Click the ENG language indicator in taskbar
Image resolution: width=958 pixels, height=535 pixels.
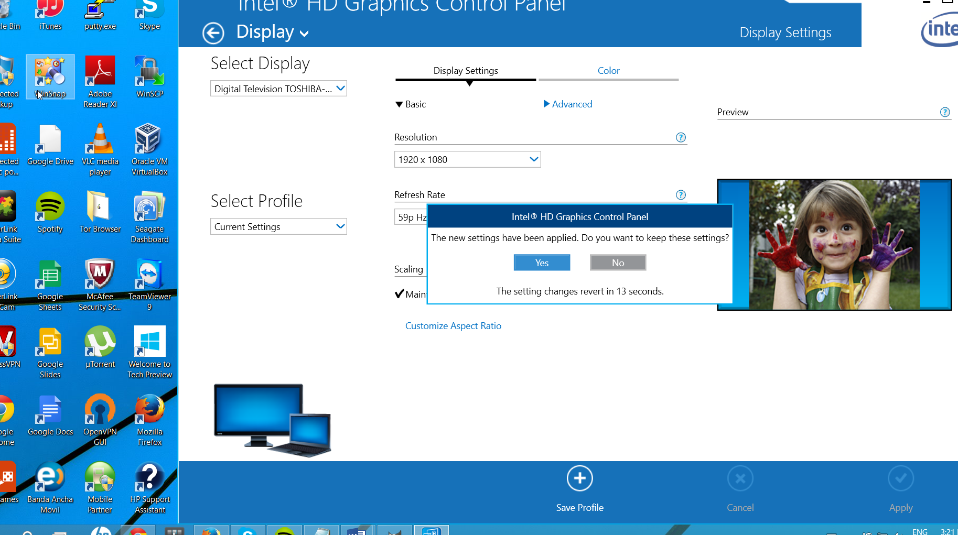pyautogui.click(x=920, y=531)
